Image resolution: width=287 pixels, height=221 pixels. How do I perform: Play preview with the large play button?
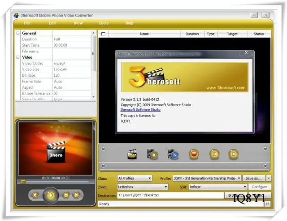pyautogui.click(x=51, y=195)
